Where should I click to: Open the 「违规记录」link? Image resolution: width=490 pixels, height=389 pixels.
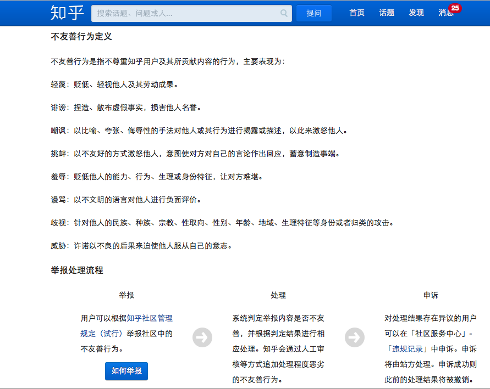[x=408, y=349]
